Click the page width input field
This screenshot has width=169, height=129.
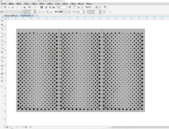pos(29,11)
